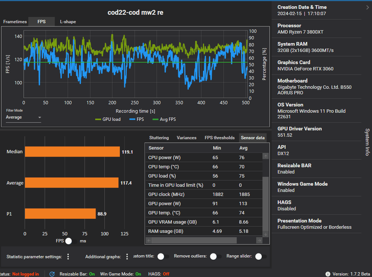This screenshot has width=372, height=277.
Task: Click the GPU load legend entry
Action: click(108, 119)
